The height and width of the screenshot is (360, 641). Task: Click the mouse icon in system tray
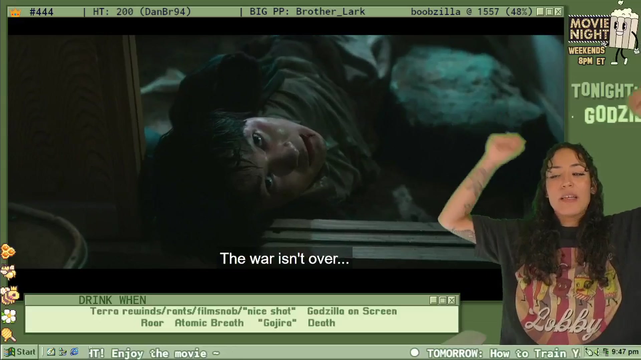pos(590,352)
